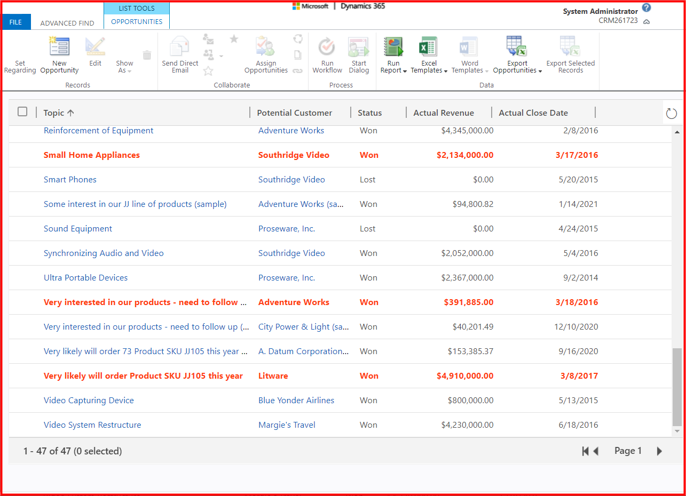
Task: Open the Blue Yonder Airlines customer link
Action: (296, 400)
